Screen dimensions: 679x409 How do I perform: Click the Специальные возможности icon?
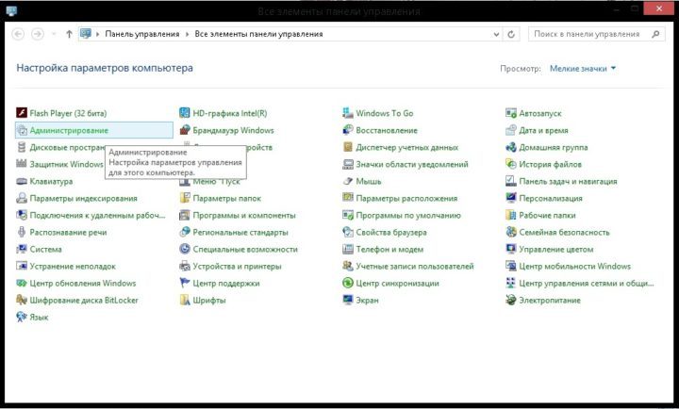coord(185,250)
